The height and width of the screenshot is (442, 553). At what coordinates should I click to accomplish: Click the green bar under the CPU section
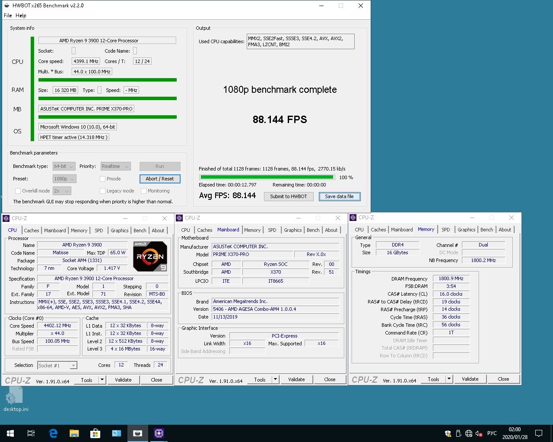[x=108, y=80]
